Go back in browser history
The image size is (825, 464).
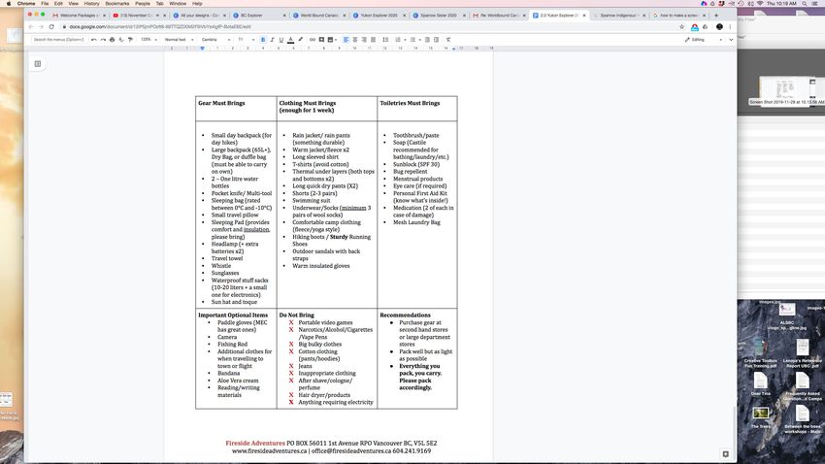click(31, 27)
